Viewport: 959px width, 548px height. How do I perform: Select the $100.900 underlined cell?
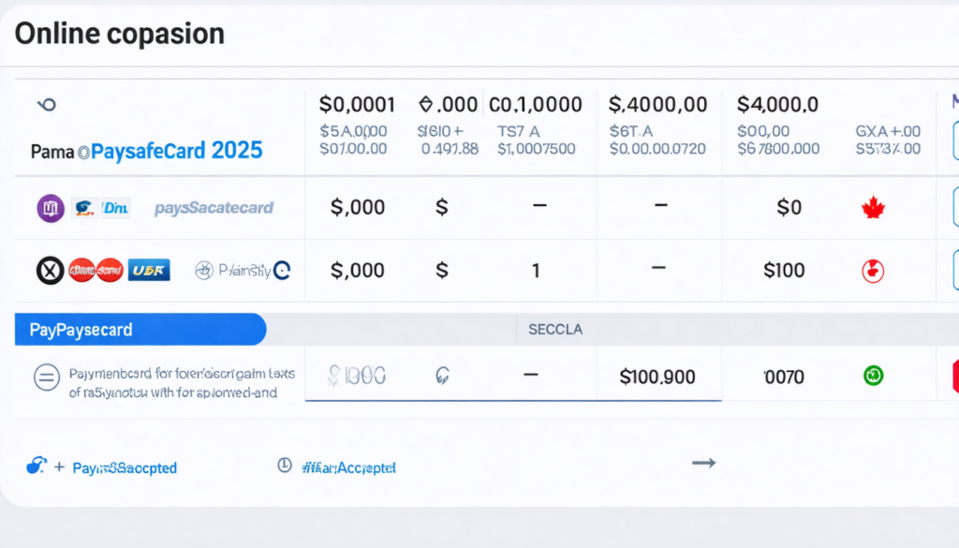tap(657, 378)
